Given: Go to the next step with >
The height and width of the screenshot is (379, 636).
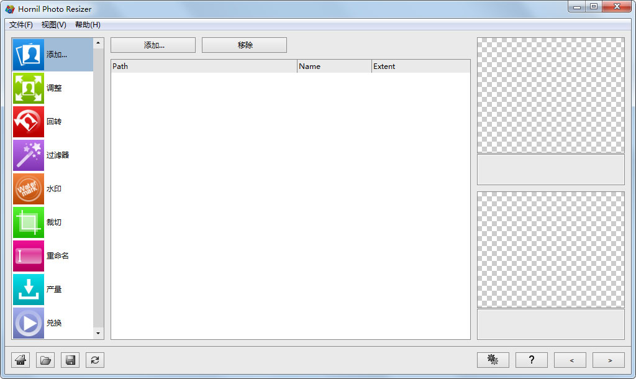Looking at the screenshot, I should [x=609, y=360].
